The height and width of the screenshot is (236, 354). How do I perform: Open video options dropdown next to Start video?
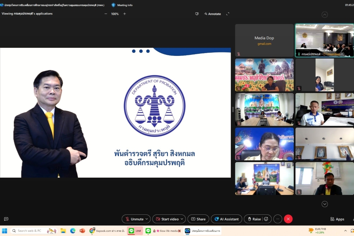click(x=182, y=219)
